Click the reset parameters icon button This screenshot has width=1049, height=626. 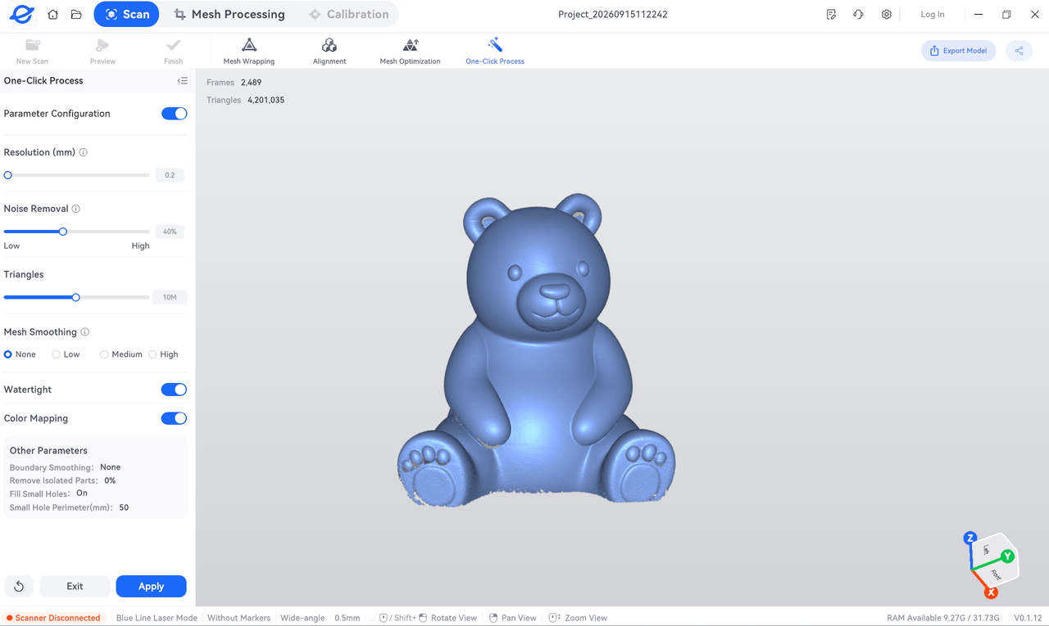pos(19,586)
